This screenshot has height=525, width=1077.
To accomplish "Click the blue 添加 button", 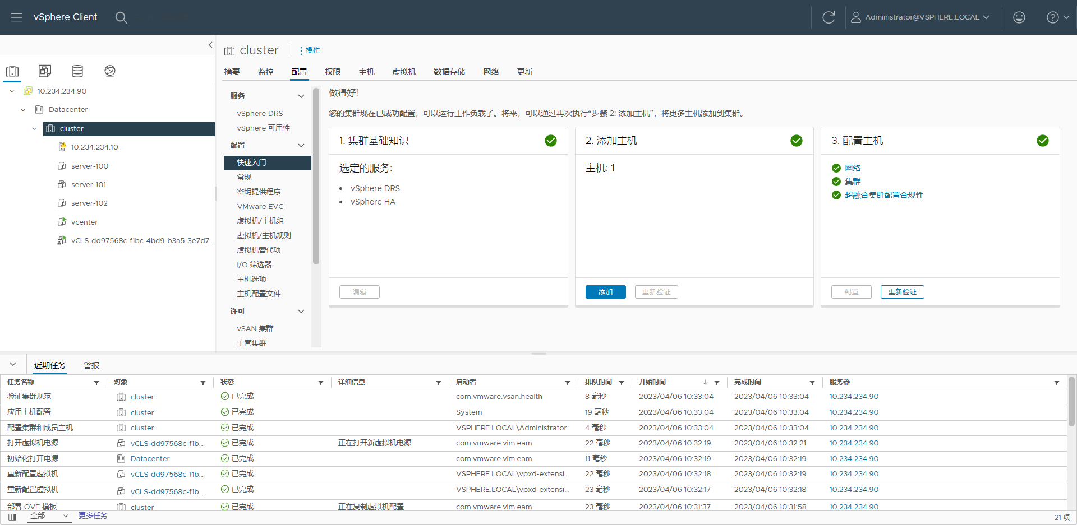I will pos(605,292).
